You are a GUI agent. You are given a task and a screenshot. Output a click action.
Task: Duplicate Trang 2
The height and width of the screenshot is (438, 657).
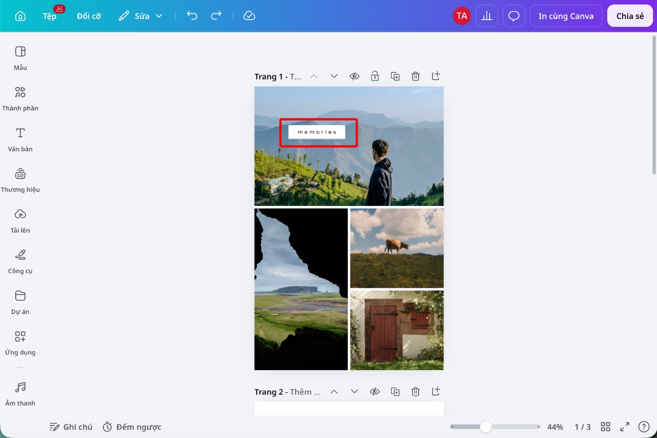click(395, 391)
